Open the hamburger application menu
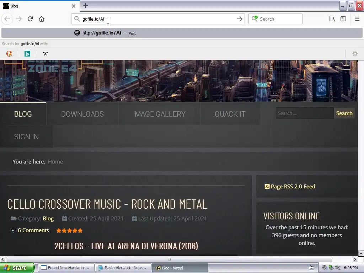Image resolution: width=364 pixels, height=273 pixels. pos(357,19)
